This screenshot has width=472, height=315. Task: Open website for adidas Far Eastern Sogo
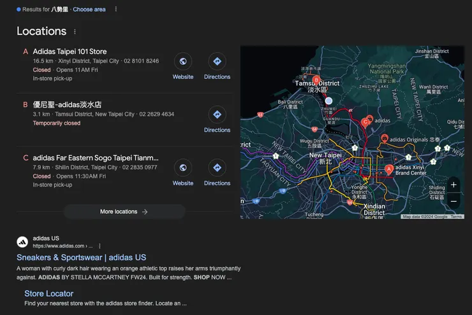click(x=183, y=168)
